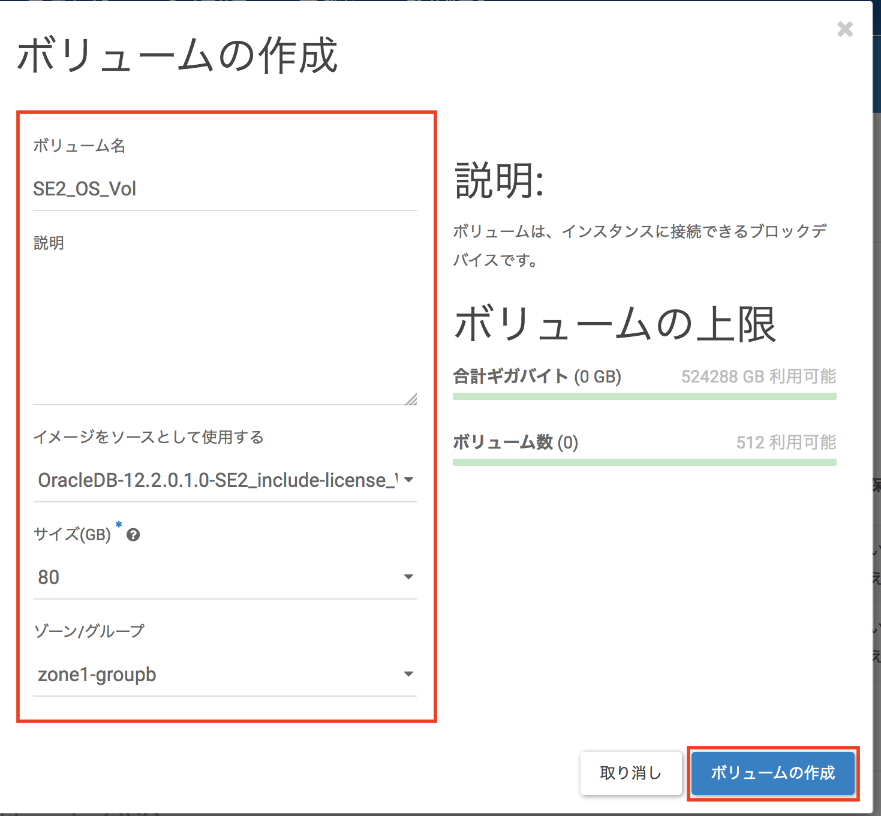Click the help question mark beside サイズ(GB)

133,535
